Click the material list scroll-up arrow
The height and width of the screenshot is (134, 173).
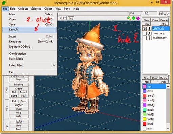(x=168, y=86)
